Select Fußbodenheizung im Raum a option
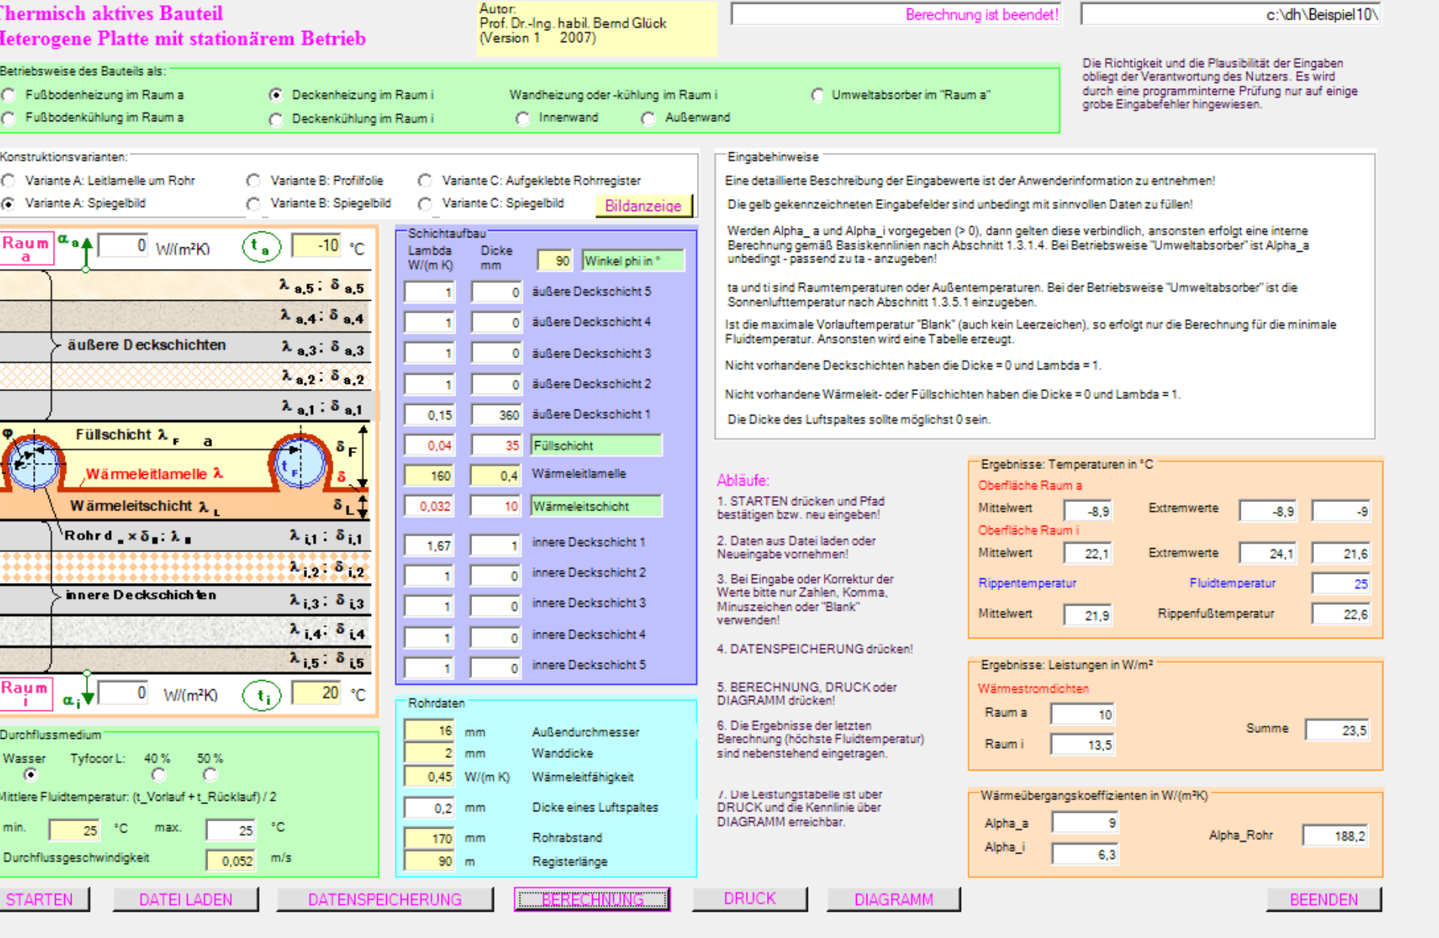This screenshot has height=938, width=1439. tap(9, 95)
